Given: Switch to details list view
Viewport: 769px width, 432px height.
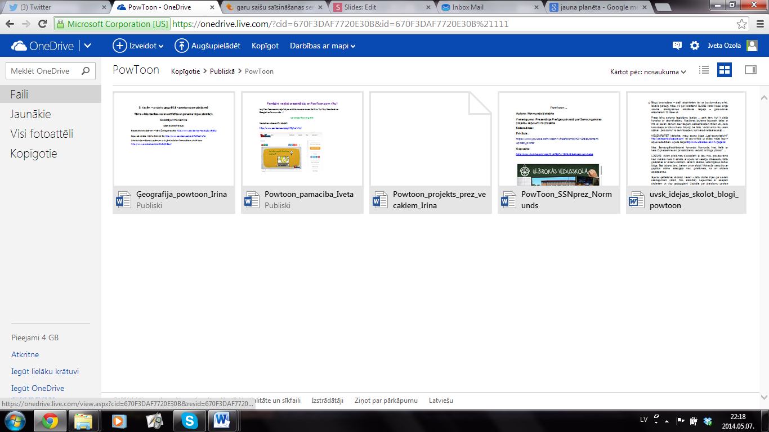Looking at the screenshot, I should pyautogui.click(x=704, y=70).
